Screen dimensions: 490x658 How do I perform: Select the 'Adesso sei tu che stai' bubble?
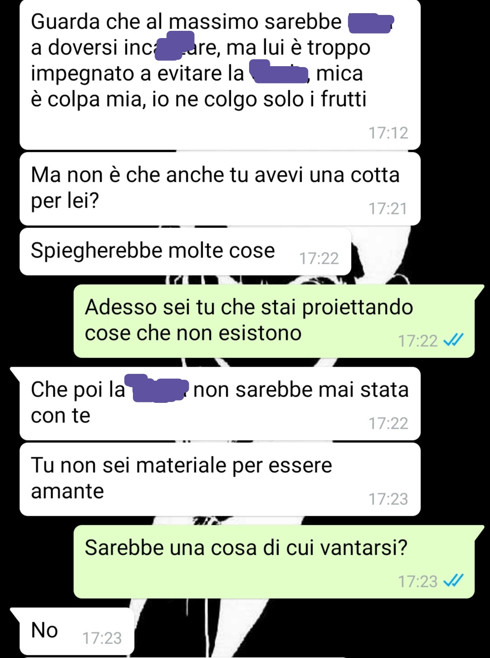[274, 321]
